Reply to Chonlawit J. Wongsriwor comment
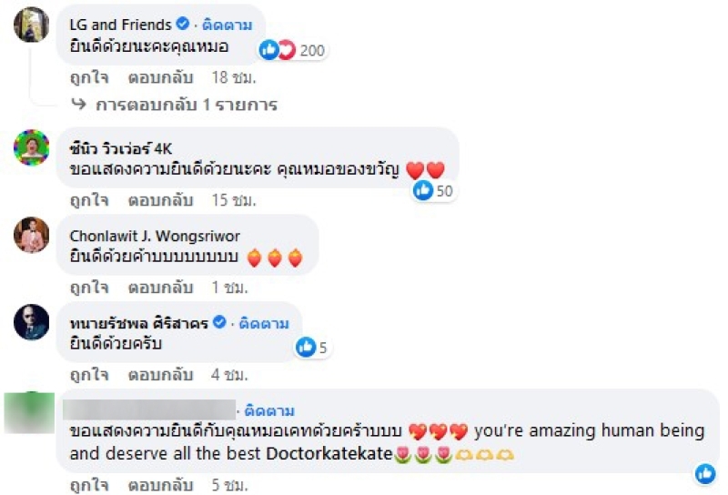 pos(160,288)
